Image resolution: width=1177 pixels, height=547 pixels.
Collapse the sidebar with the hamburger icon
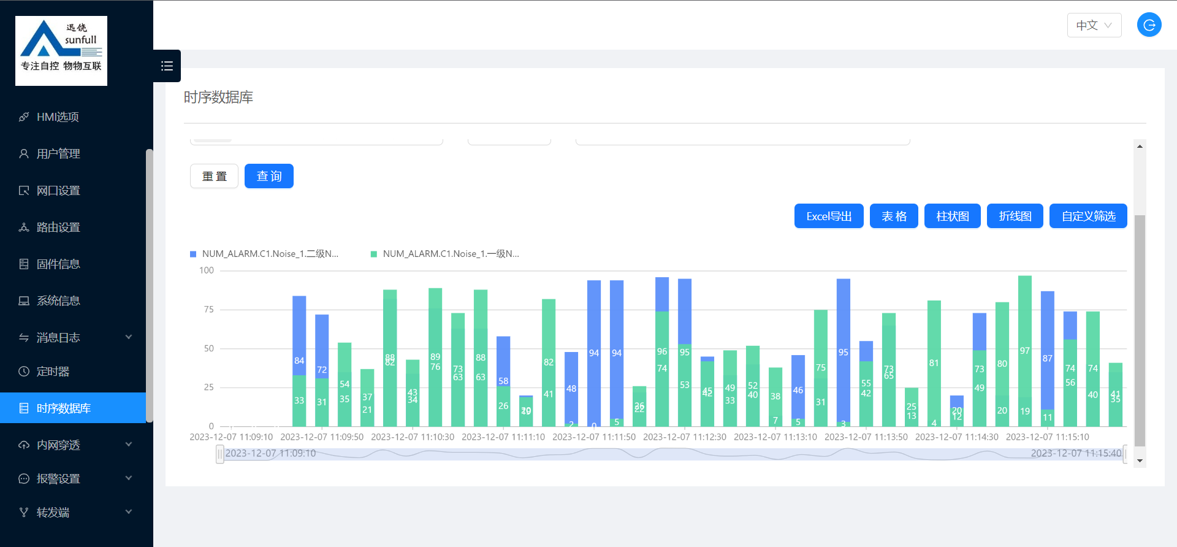pos(167,66)
